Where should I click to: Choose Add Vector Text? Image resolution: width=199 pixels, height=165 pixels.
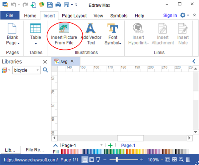91,34
